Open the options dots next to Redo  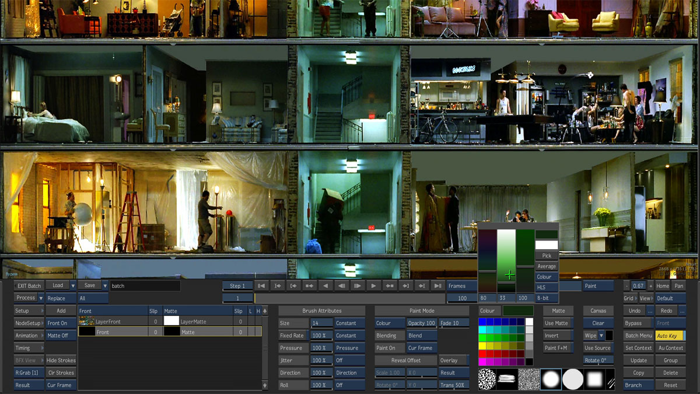tap(682, 311)
